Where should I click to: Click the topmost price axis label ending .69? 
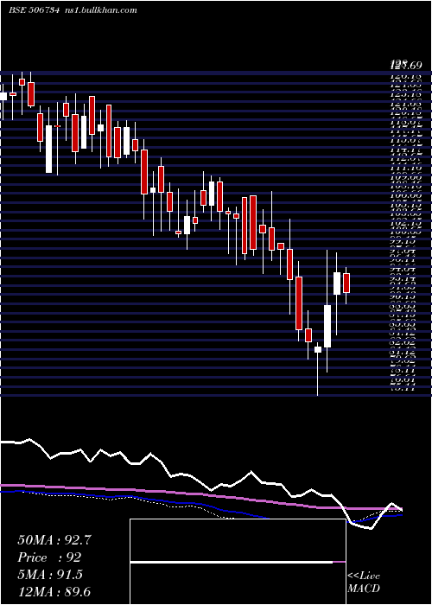[x=406, y=65]
